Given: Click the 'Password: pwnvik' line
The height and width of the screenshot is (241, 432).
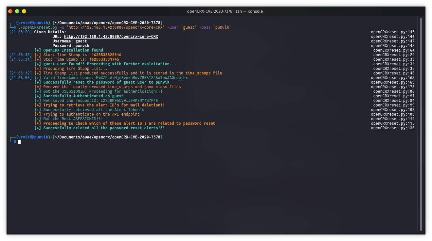Looking at the screenshot, I should point(71,46).
